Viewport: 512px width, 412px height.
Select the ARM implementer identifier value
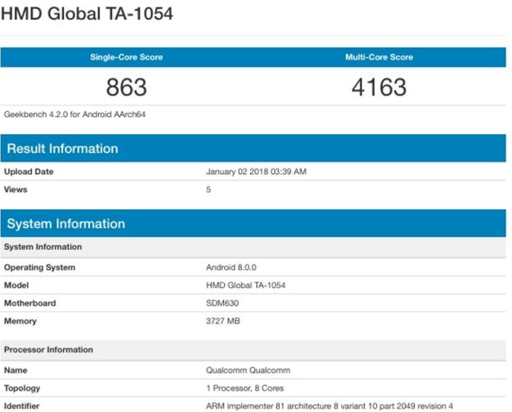[x=330, y=406]
